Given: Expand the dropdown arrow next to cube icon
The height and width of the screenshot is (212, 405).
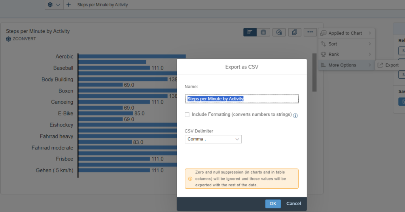Looking at the screenshot, I should click(58, 5).
